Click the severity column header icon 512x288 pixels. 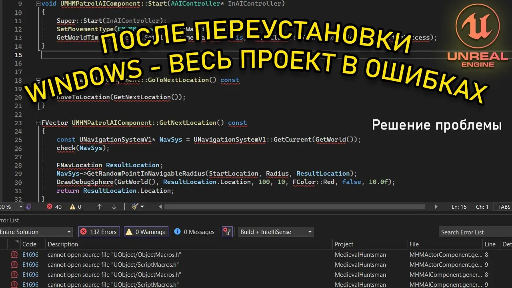17,242
